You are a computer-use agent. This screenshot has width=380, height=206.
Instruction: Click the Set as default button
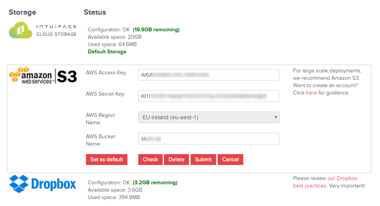[x=107, y=160]
